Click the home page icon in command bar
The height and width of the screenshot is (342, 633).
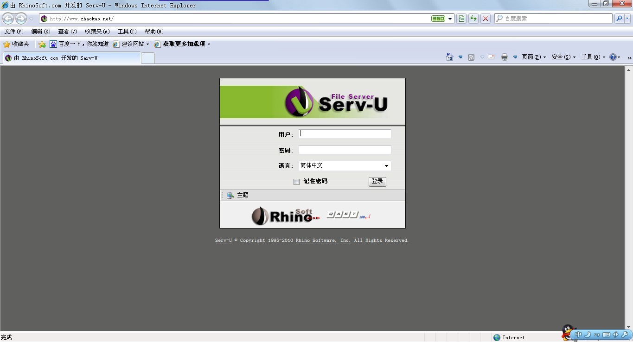449,57
